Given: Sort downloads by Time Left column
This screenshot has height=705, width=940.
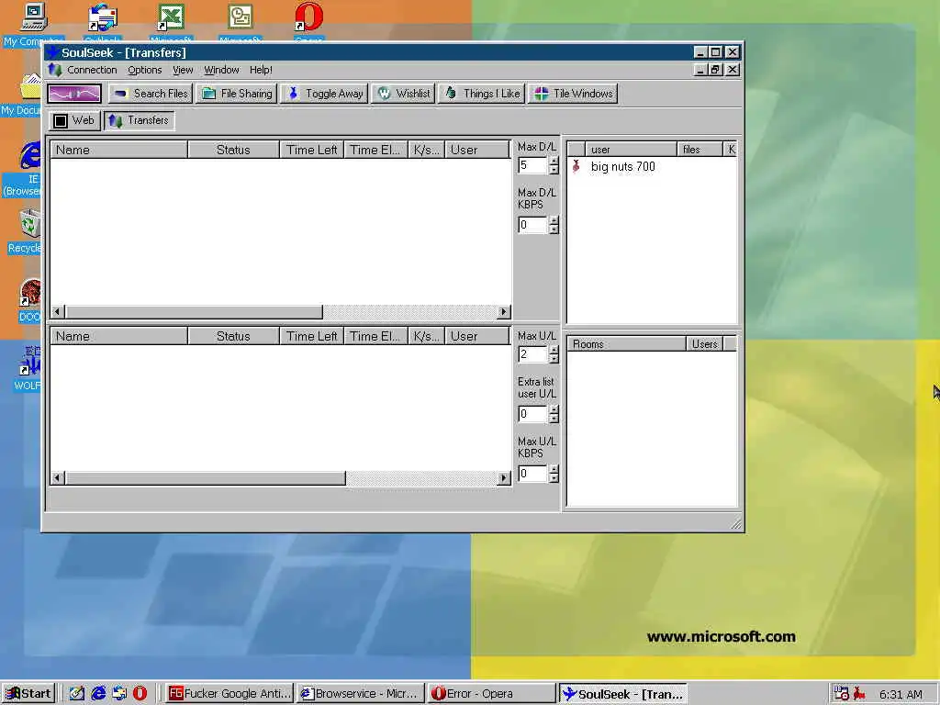Looking at the screenshot, I should click(311, 150).
